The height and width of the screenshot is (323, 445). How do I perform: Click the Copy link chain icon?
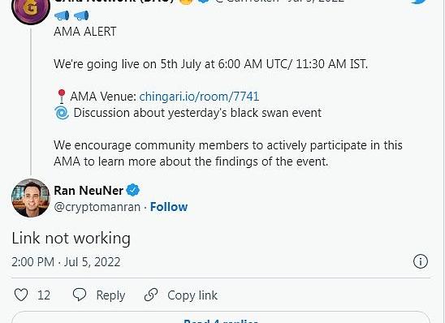pos(151,295)
